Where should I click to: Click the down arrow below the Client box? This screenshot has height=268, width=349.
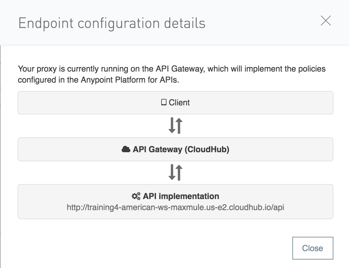click(x=172, y=126)
